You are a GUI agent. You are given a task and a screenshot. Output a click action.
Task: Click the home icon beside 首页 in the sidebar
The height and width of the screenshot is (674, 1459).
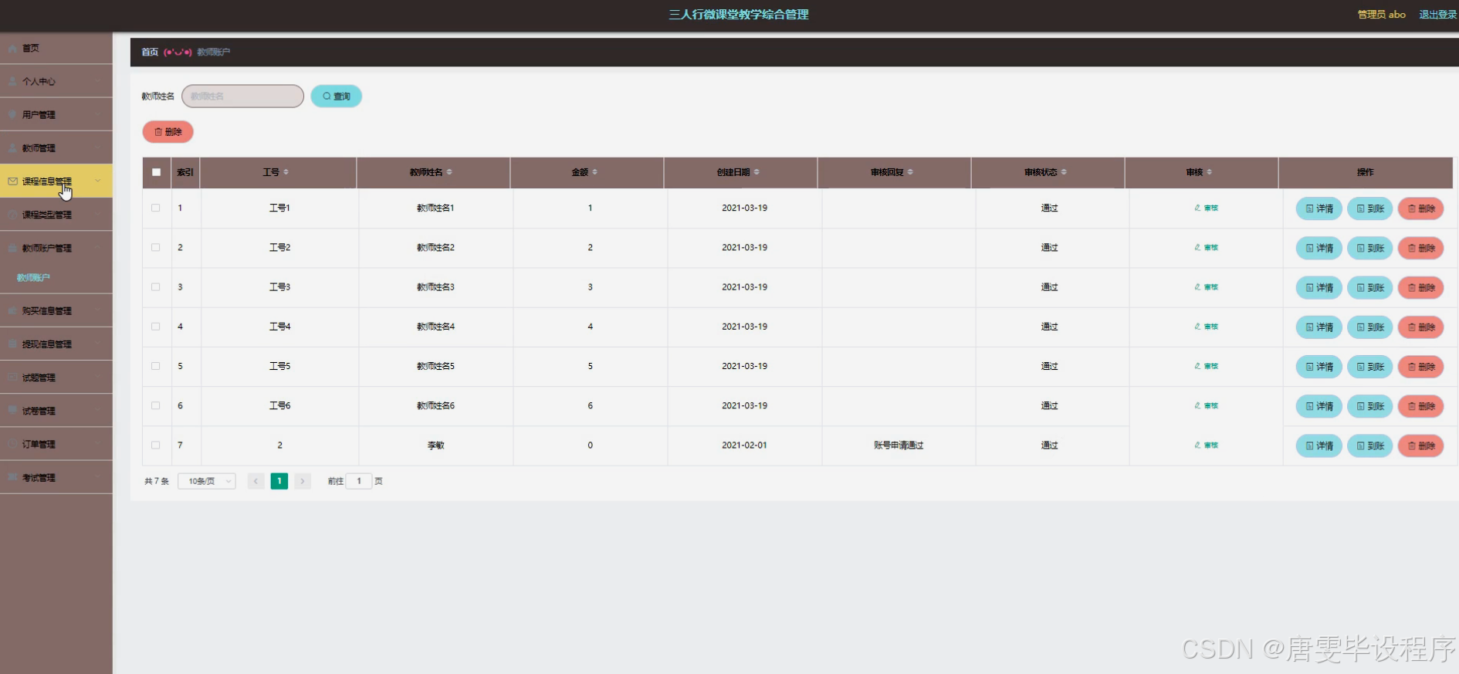click(x=13, y=48)
